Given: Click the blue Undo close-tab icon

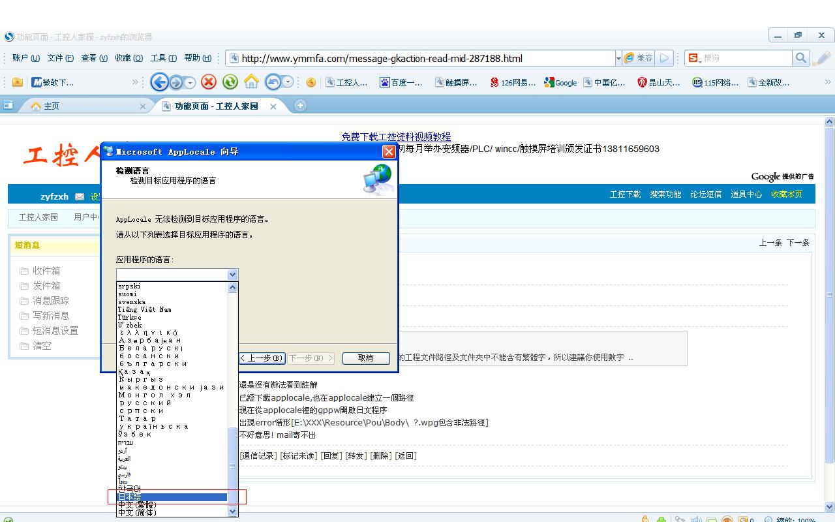Looking at the screenshot, I should [273, 82].
